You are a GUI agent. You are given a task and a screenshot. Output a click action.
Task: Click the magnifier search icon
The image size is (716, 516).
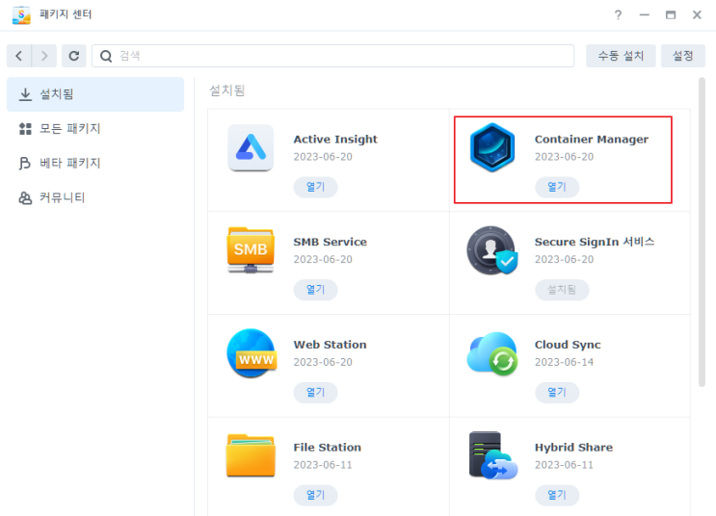pyautogui.click(x=106, y=56)
